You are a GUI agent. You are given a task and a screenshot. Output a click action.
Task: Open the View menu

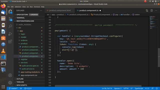[x=24, y=7]
